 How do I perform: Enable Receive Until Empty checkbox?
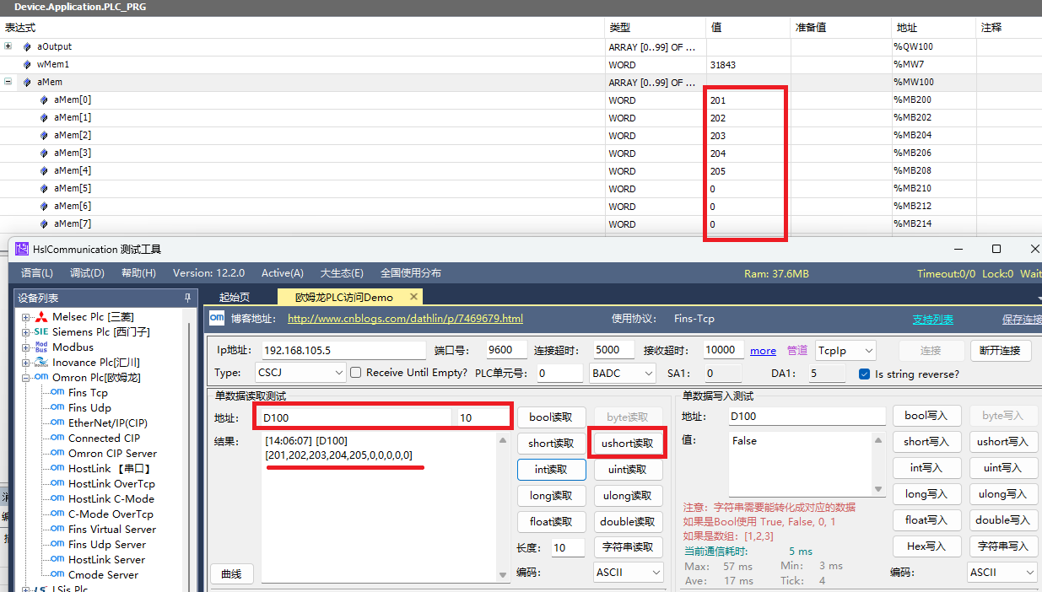[356, 373]
